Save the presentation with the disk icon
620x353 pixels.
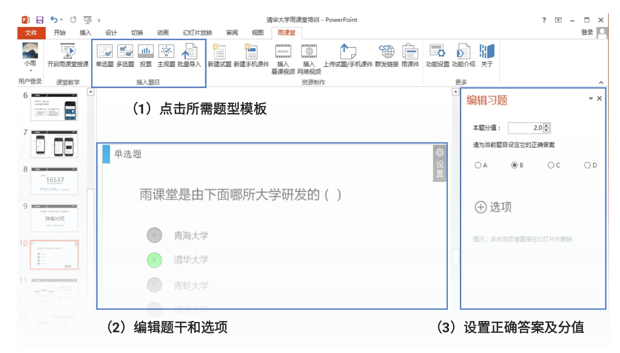click(39, 20)
